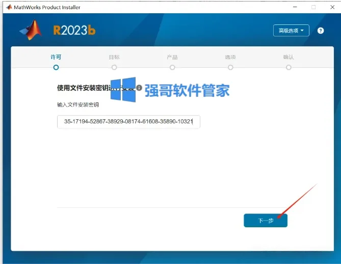Click the 许可 step circle marker

pyautogui.click(x=56, y=67)
